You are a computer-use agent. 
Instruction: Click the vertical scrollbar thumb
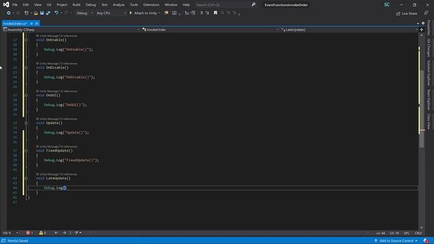pos(422,108)
